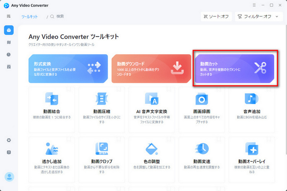The height and width of the screenshot is (191, 287).
Task: Bookmark the AI 音声文字変換 tool
Action: (169, 89)
